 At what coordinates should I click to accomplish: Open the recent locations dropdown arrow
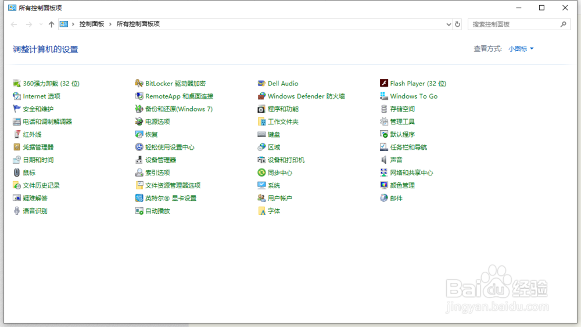point(41,24)
